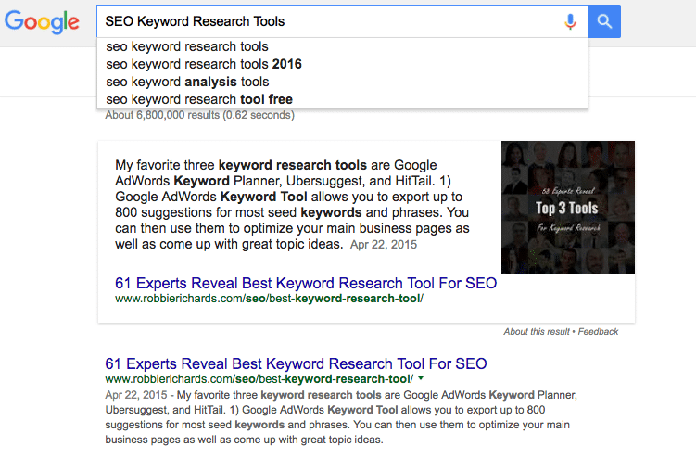Click the organic result robbierichards.com URL
Screen dimensions: 696x459
pos(259,379)
